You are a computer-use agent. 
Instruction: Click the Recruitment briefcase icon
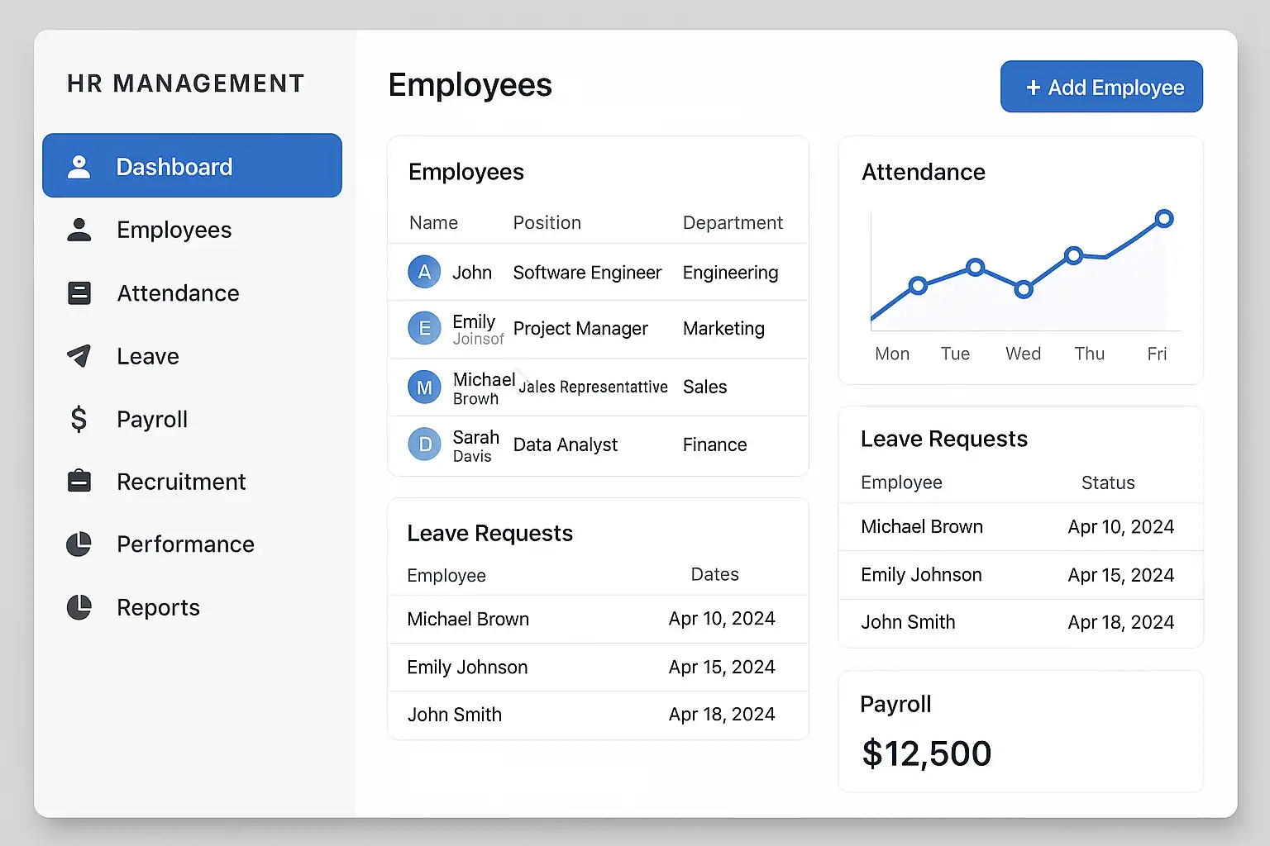tap(79, 481)
